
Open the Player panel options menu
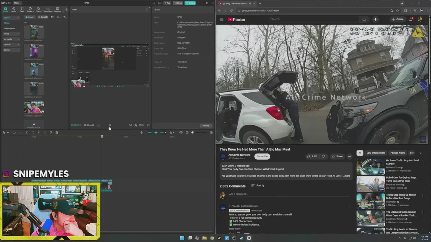pos(146,9)
